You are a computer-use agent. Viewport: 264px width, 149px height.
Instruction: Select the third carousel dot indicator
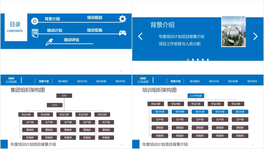[198, 60]
